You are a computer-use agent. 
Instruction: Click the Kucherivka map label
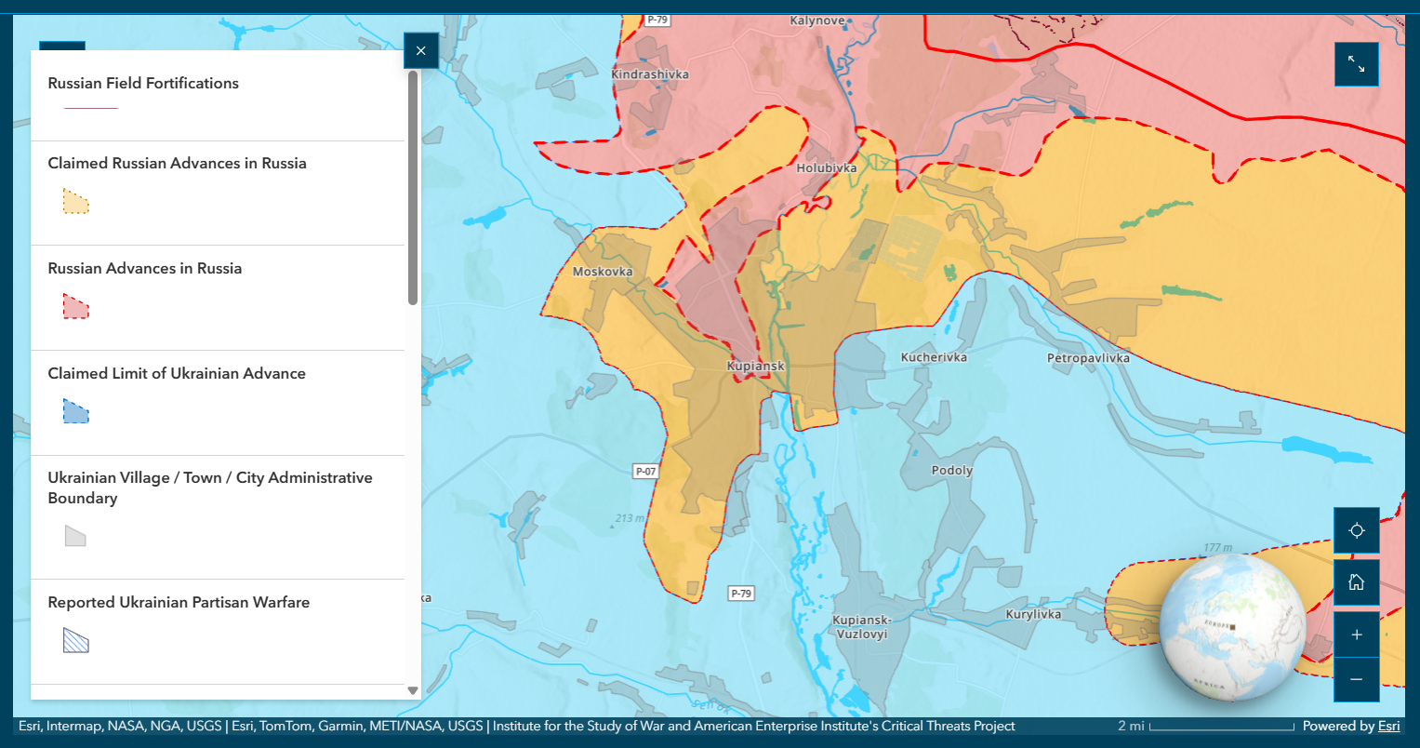[934, 357]
